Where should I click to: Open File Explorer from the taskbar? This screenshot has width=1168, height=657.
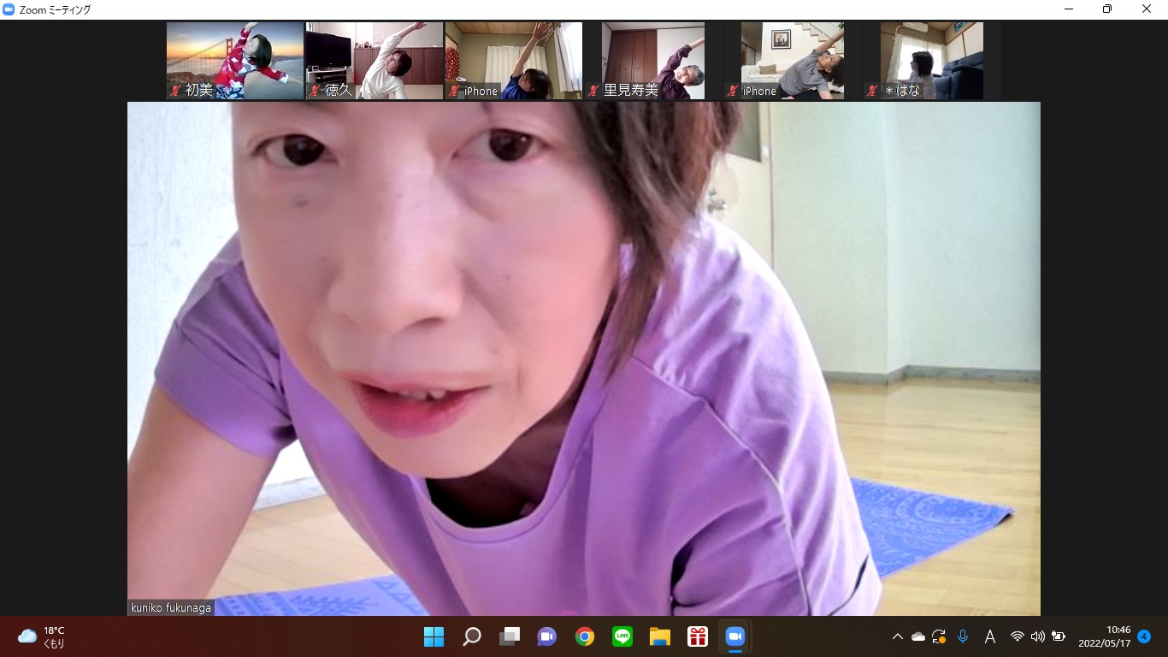pyautogui.click(x=660, y=636)
